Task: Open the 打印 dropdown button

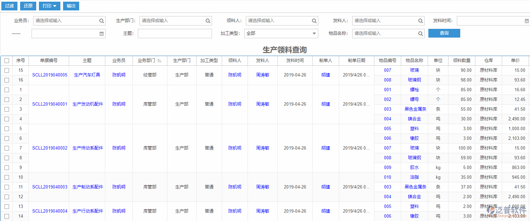Action: pyautogui.click(x=50, y=6)
